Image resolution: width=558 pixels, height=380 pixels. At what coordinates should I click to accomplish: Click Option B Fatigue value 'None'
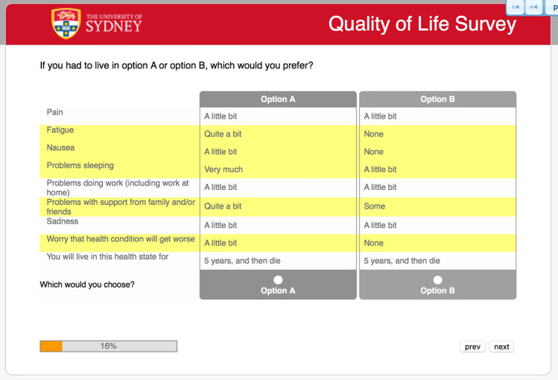point(374,134)
